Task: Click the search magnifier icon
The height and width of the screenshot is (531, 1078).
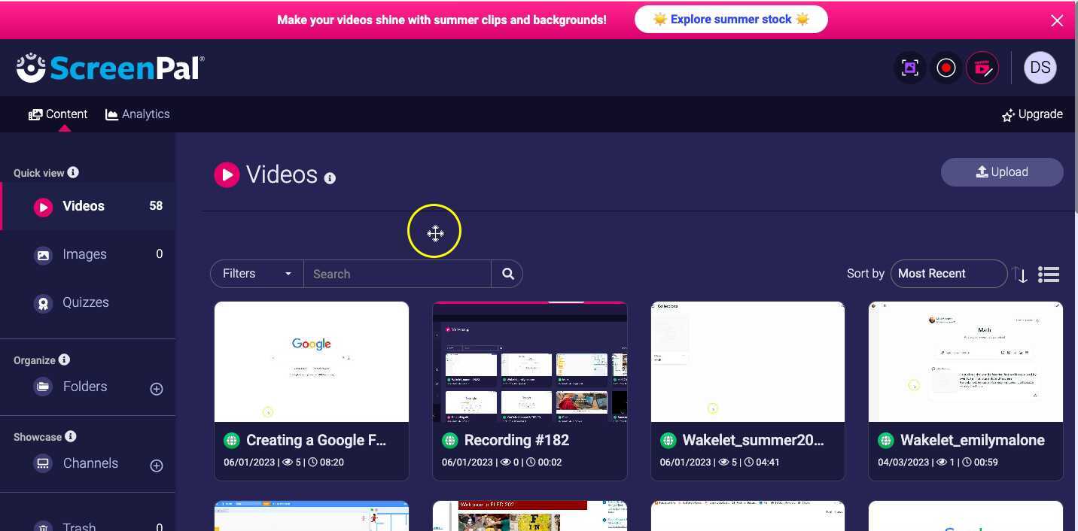Action: (x=507, y=274)
